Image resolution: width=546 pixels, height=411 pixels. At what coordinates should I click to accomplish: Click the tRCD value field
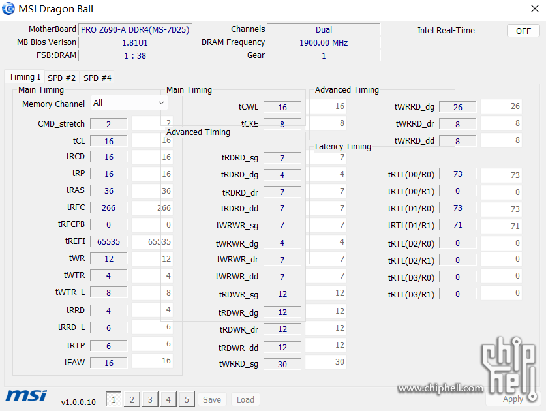tap(109, 157)
